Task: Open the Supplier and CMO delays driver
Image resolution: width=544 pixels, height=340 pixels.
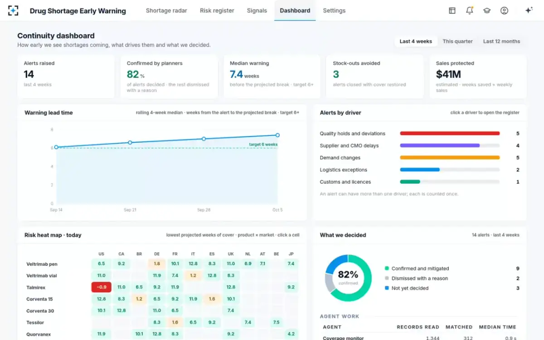Action: point(420,146)
